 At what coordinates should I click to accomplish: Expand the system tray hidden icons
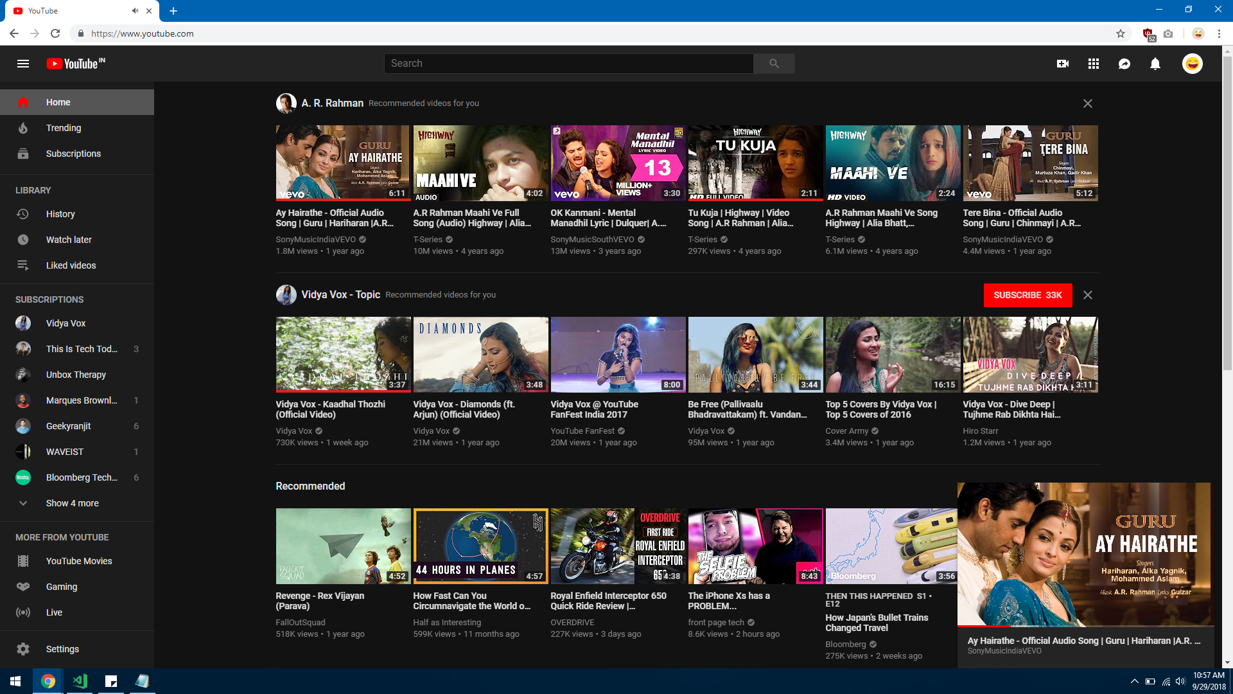(x=1134, y=681)
